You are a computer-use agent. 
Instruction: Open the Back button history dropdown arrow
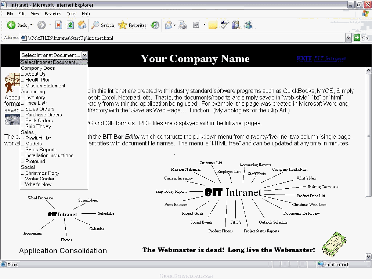point(31,25)
